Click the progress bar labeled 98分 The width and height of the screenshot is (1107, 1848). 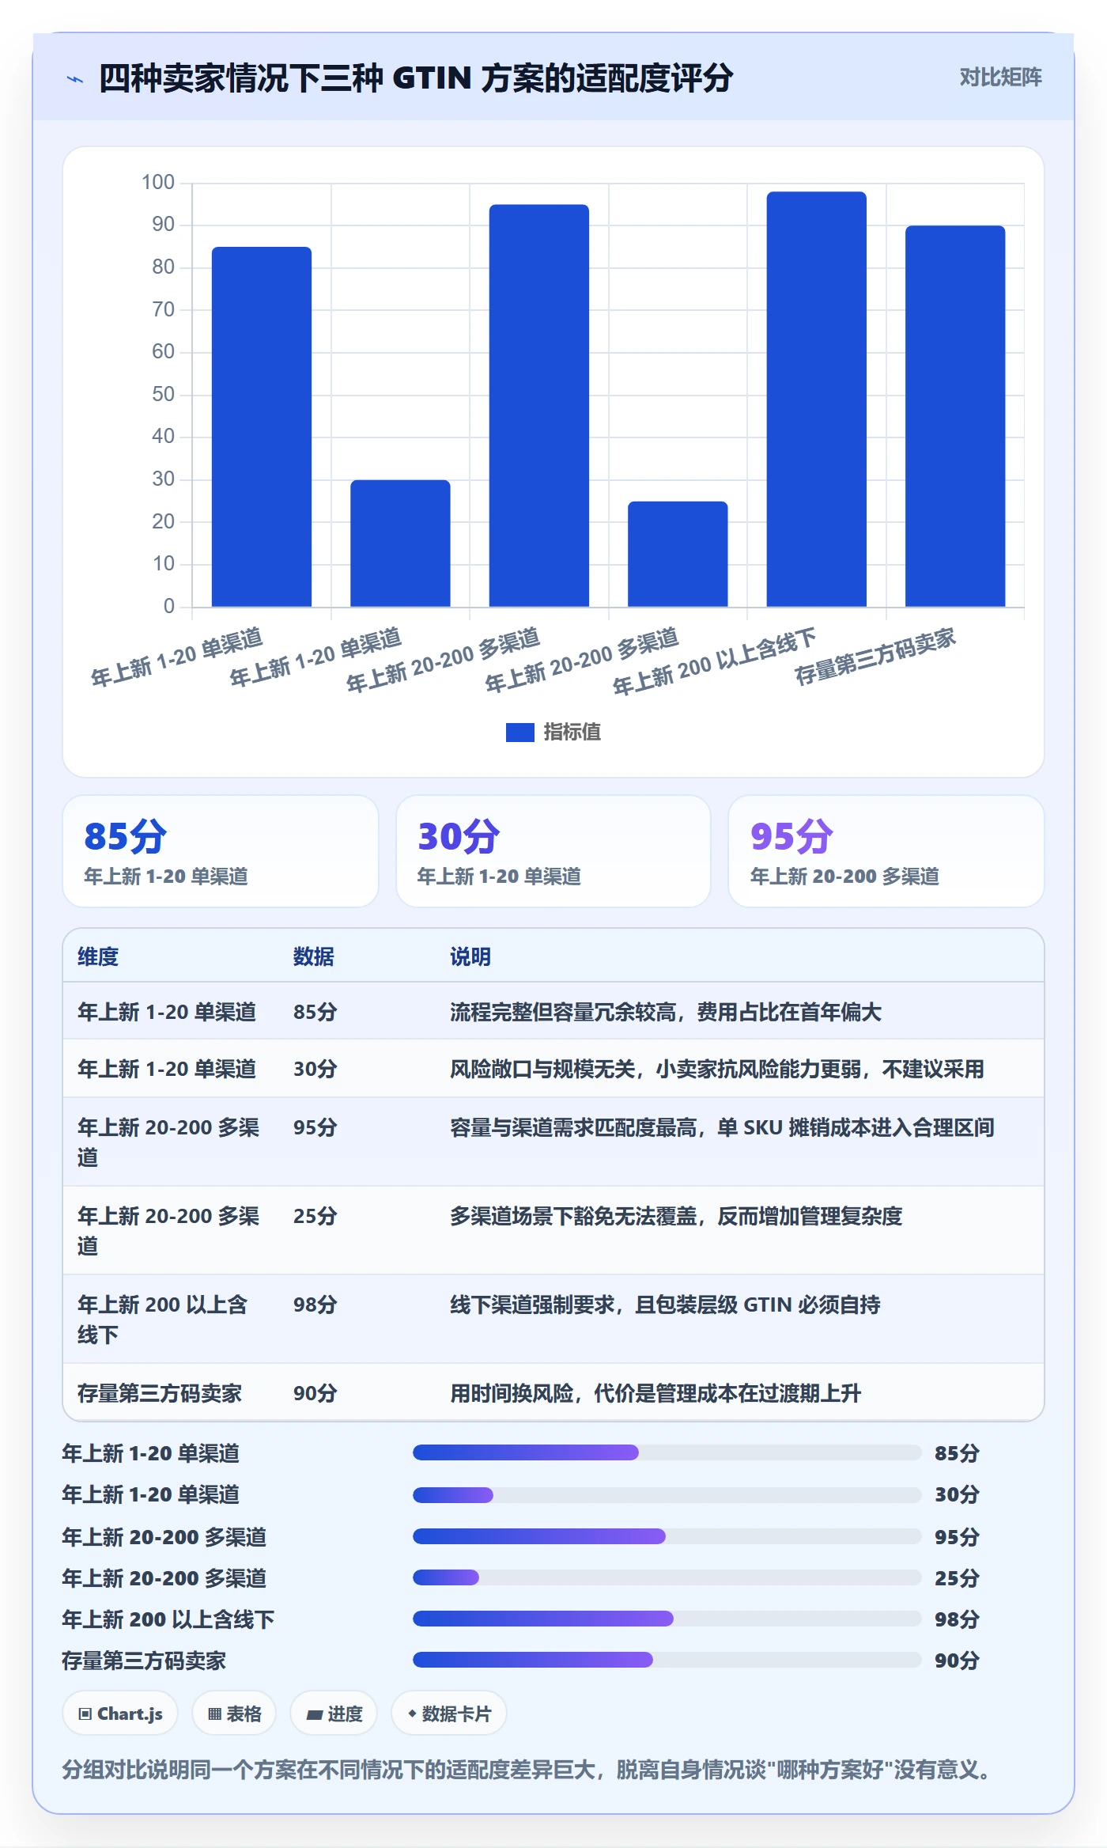[x=667, y=1619]
